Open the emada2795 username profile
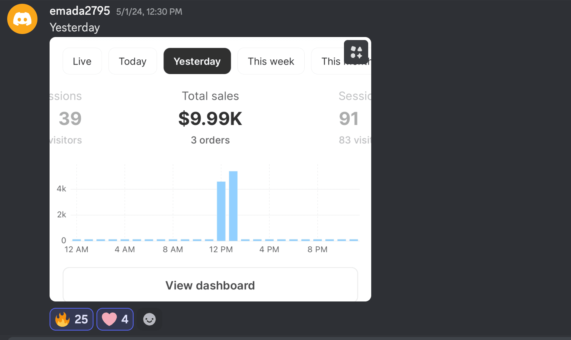Screen dimensions: 571x340 (80, 11)
